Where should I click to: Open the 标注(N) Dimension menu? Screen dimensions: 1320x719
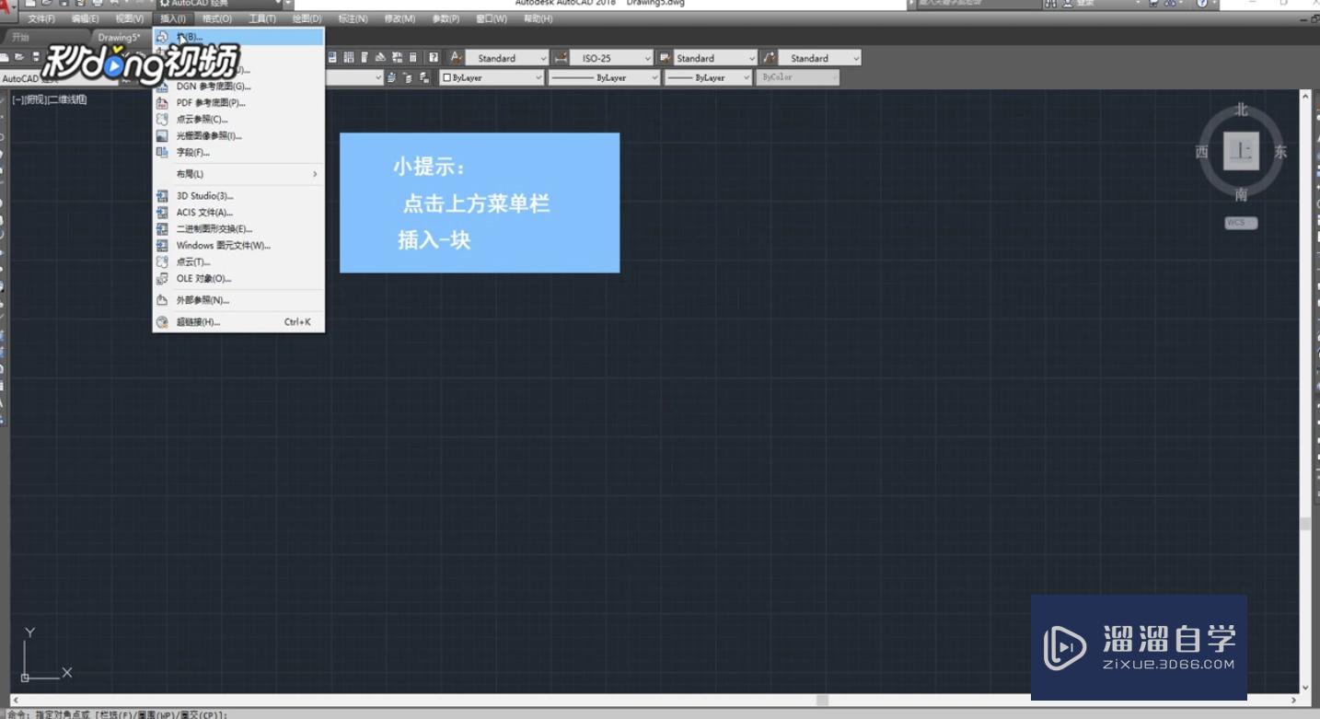click(x=353, y=18)
